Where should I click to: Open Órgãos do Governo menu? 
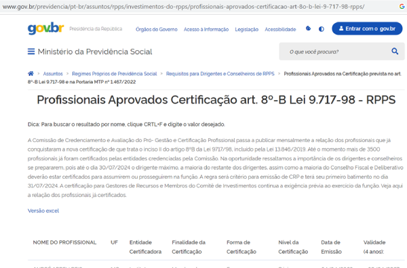(x=157, y=29)
